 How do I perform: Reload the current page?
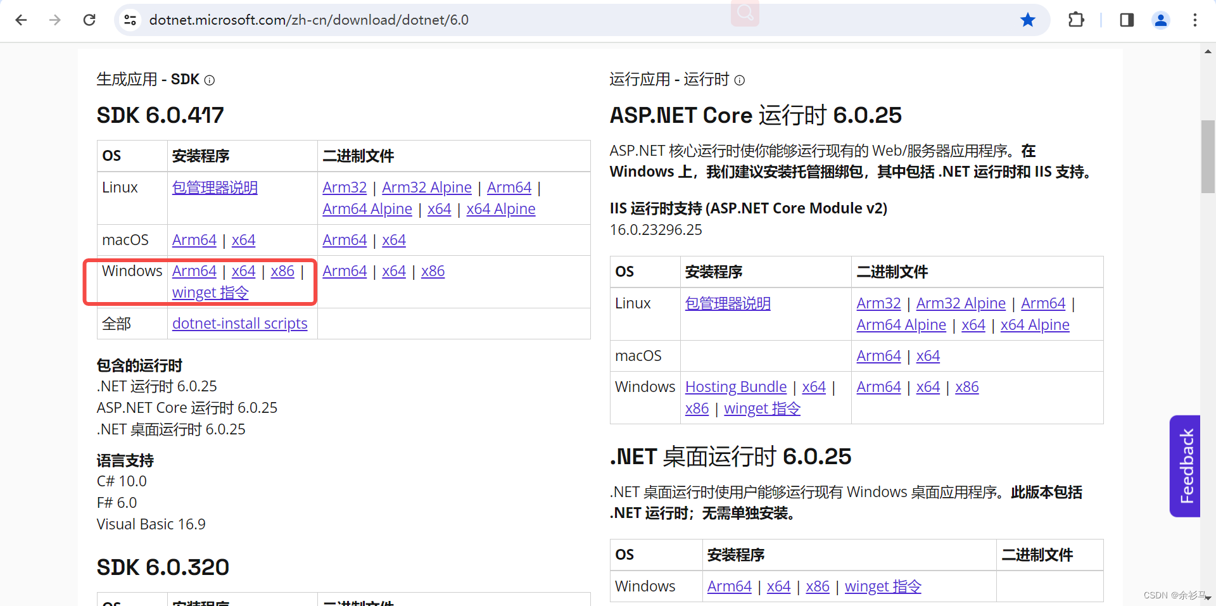click(x=89, y=20)
